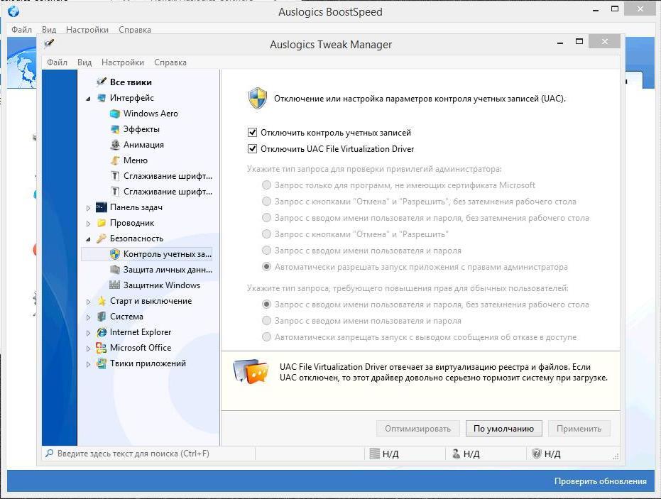Click the Tweak Manager title bar app icon

pos(48,43)
